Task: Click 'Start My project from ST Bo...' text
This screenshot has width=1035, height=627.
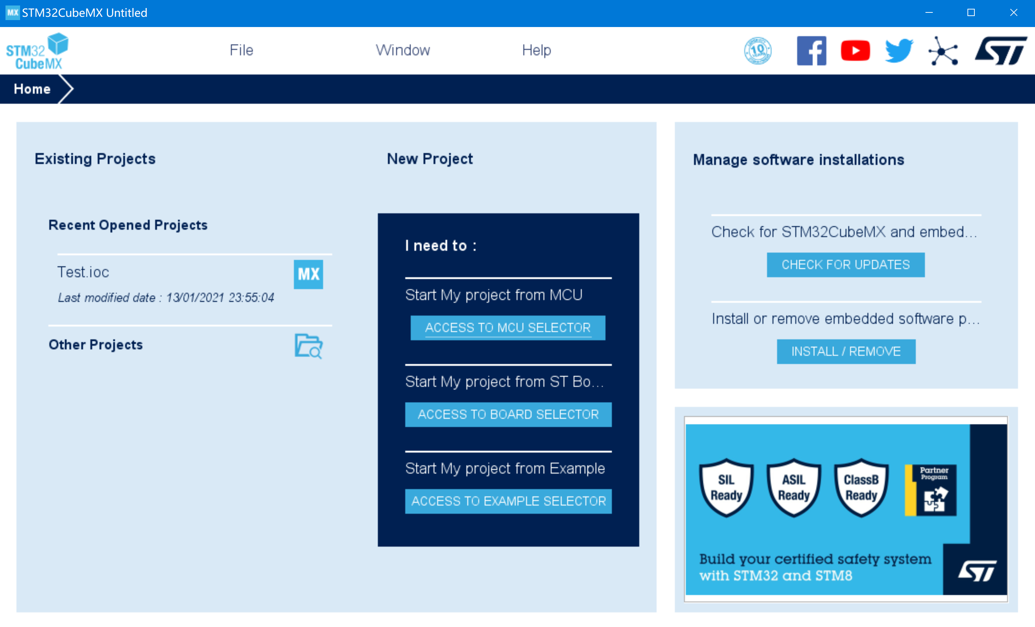Action: coord(505,382)
